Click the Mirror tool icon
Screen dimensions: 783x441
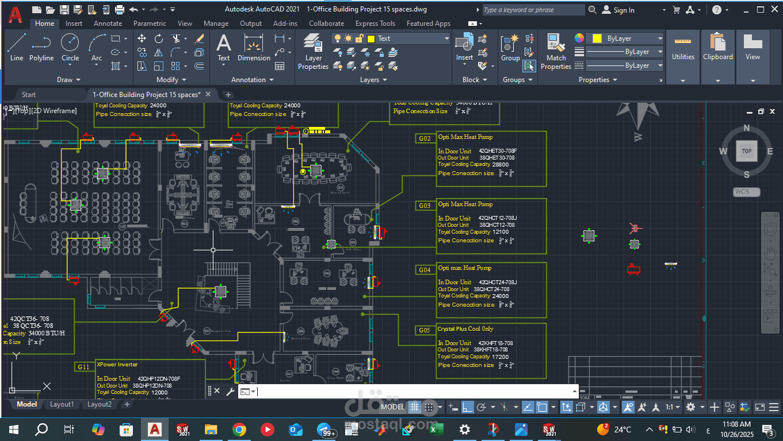coord(159,52)
